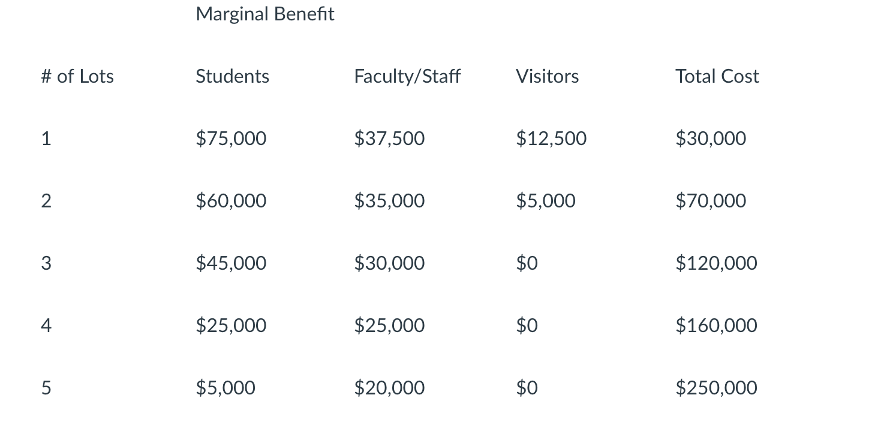Select the $250,000 total cost value

pos(716,388)
